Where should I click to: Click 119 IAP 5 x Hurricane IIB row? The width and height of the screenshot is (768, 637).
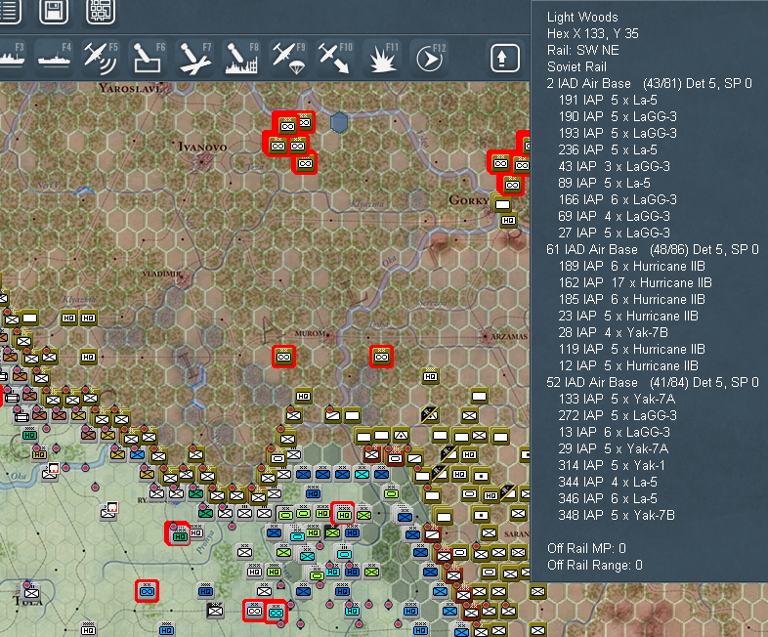[x=632, y=349]
